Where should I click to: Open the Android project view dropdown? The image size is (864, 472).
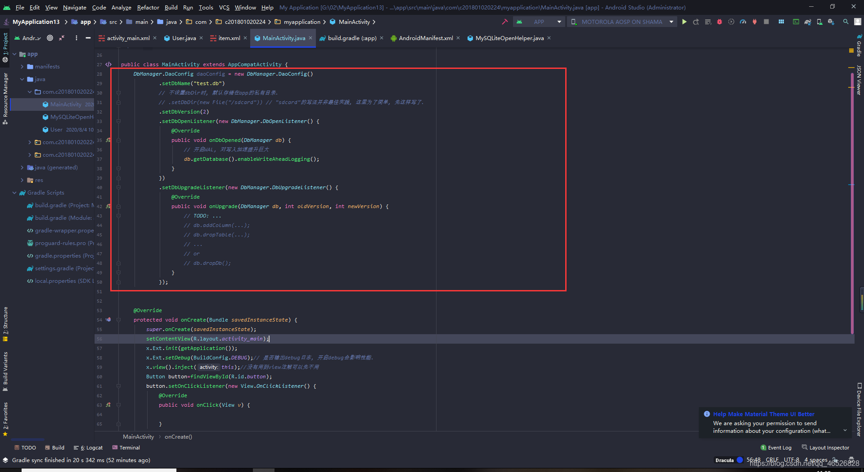28,38
